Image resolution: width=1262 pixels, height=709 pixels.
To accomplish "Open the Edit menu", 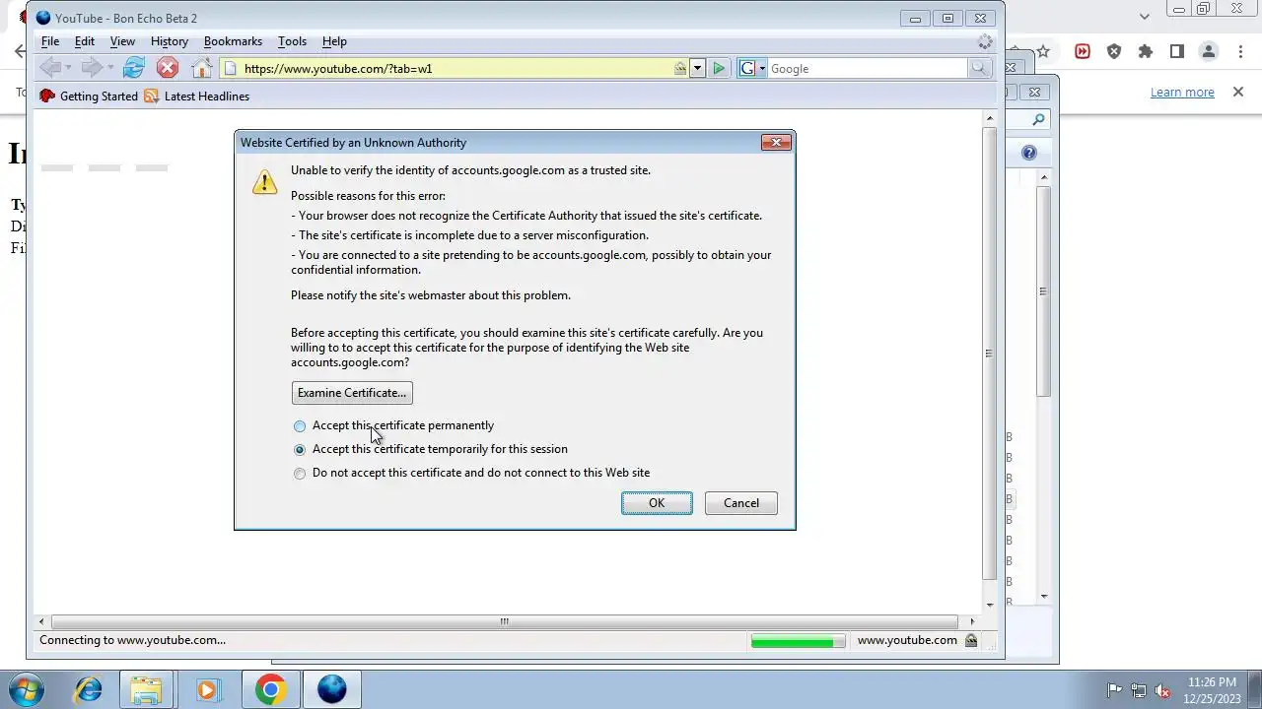I will click(x=85, y=41).
